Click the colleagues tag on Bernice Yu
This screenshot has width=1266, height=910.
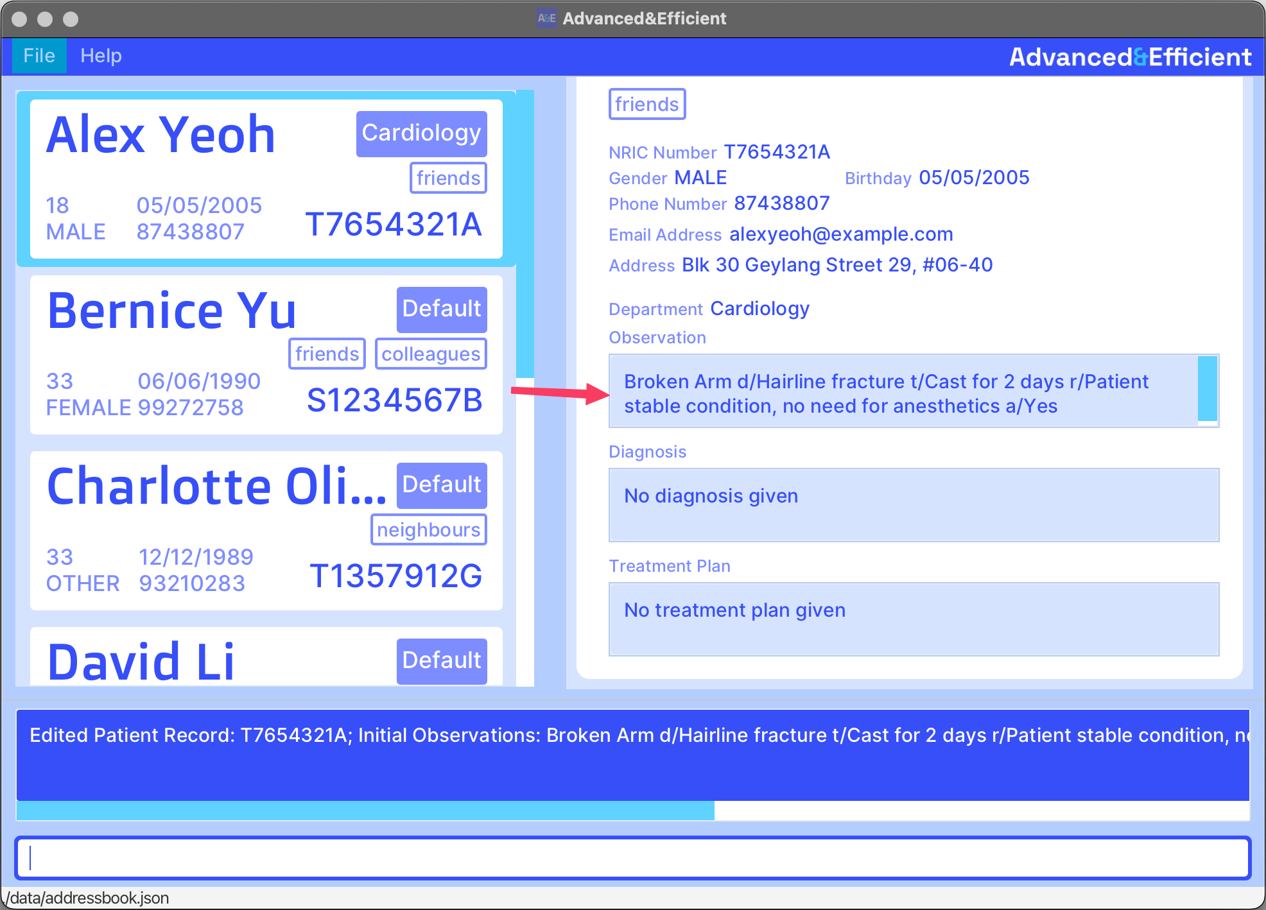click(x=431, y=354)
